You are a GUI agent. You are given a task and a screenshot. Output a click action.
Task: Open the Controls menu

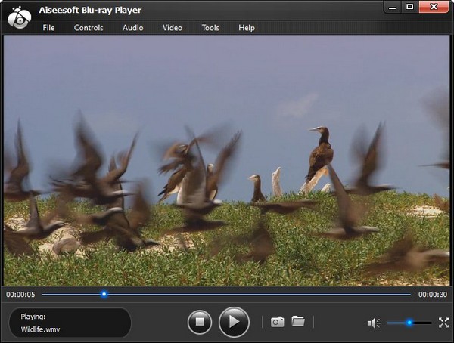(x=89, y=28)
